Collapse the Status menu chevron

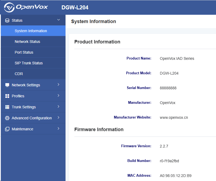point(59,20)
